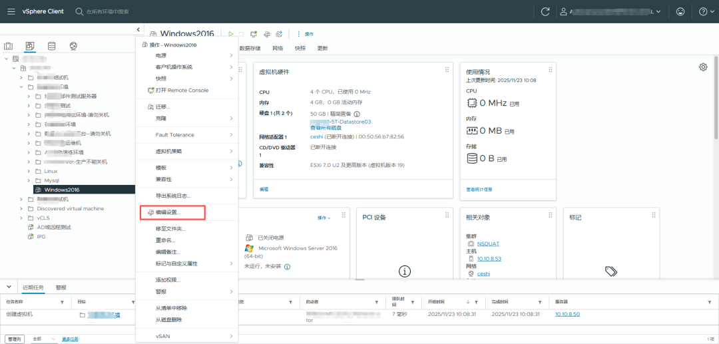The image size is (719, 344).
Task: Expand the 克隆 submenu
Action: (x=187, y=118)
